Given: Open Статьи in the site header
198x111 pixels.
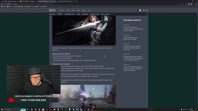Looking at the screenshot, I should (x=68, y=10).
